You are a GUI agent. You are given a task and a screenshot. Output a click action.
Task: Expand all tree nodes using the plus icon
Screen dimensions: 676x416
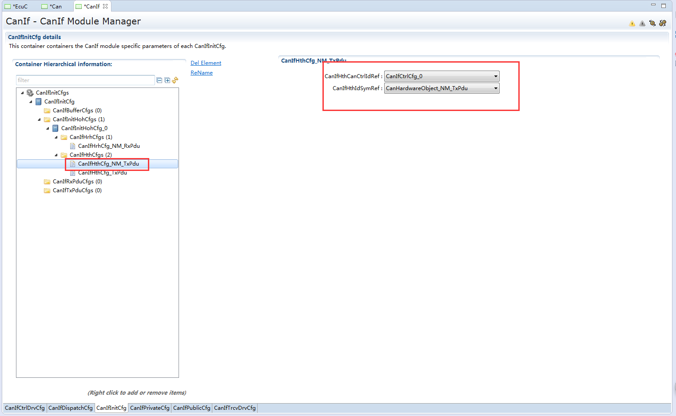click(x=167, y=80)
